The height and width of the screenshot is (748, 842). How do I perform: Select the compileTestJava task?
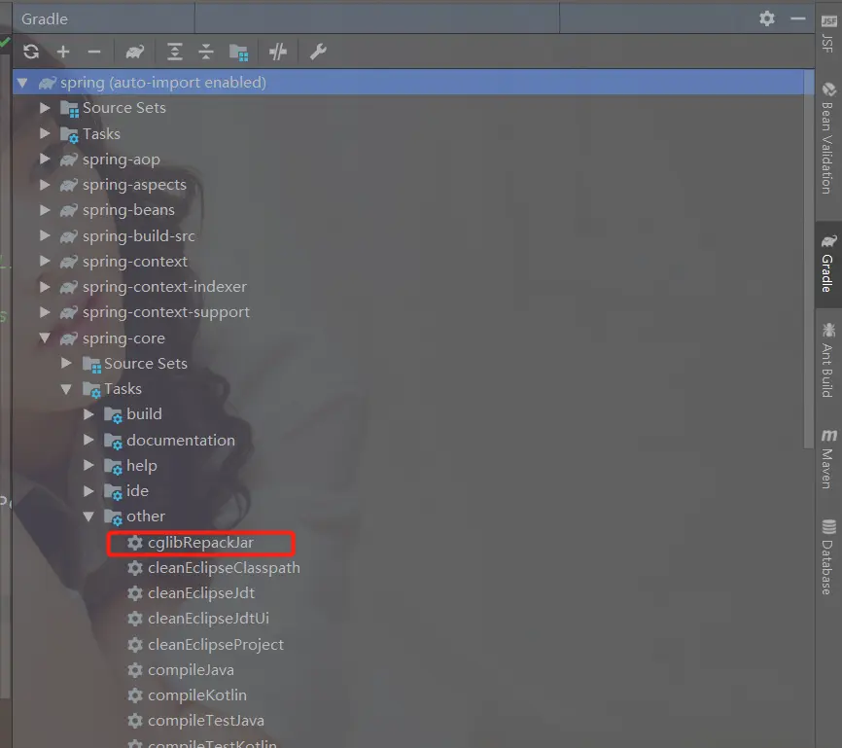(x=206, y=721)
